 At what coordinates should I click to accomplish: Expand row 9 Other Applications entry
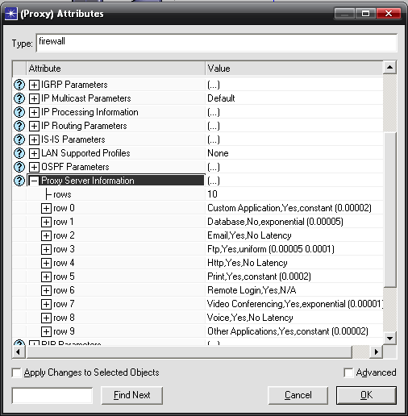[x=46, y=331]
